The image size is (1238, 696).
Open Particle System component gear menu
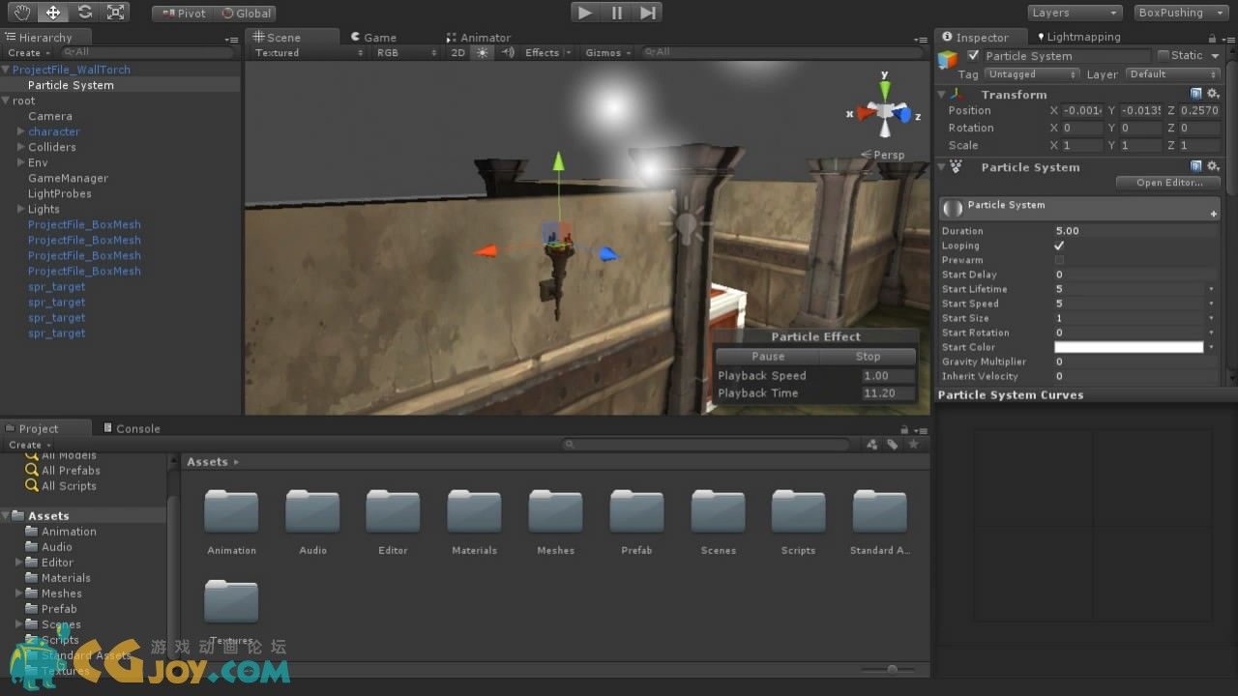point(1212,166)
